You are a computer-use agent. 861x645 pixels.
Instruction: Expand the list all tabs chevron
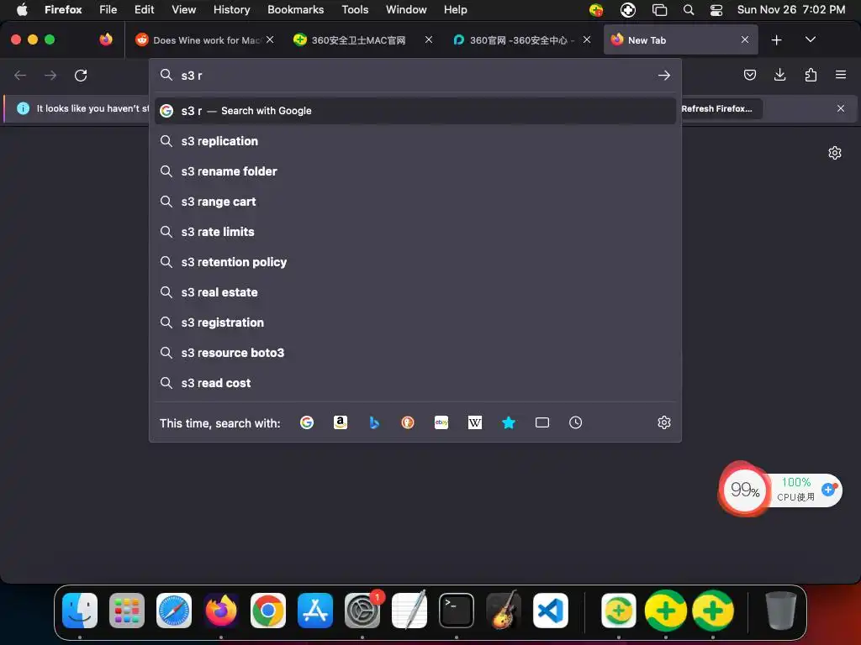[x=810, y=39]
